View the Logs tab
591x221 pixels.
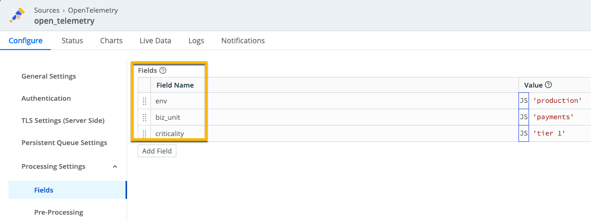[196, 41]
